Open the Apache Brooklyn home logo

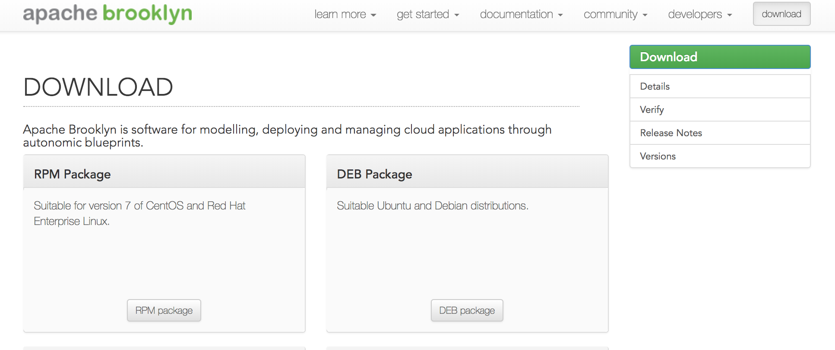(108, 14)
